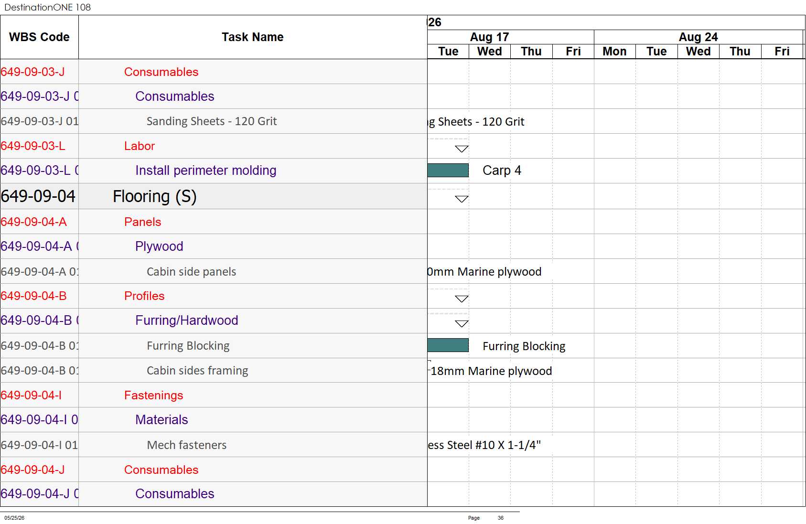Select the Plywood task row
806x524 pixels.
pos(159,246)
